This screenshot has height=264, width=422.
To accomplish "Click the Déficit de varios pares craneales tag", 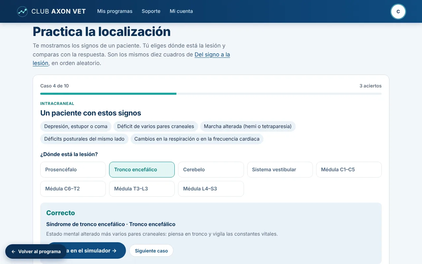I will 156,126.
